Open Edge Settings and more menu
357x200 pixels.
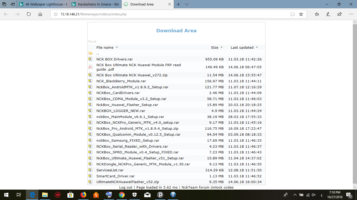pyautogui.click(x=351, y=14)
